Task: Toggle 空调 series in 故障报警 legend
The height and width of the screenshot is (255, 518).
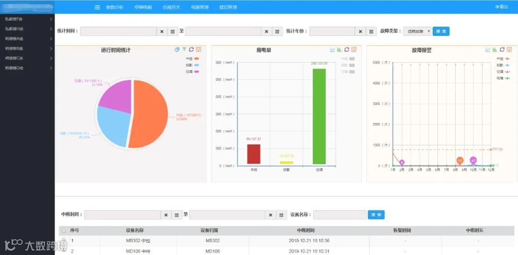Action: point(503,71)
